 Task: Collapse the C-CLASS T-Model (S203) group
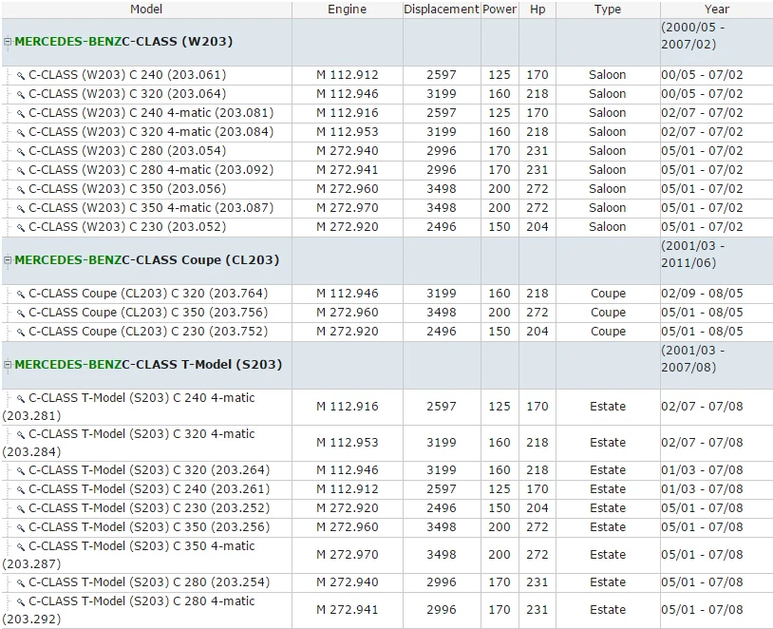8,365
